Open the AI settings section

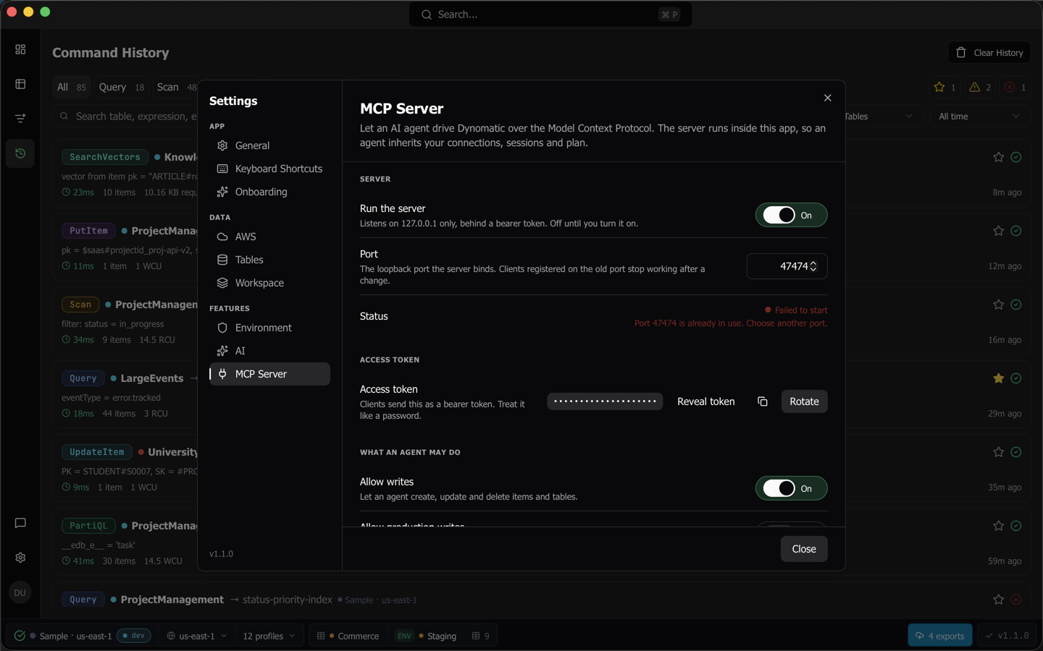point(269,351)
